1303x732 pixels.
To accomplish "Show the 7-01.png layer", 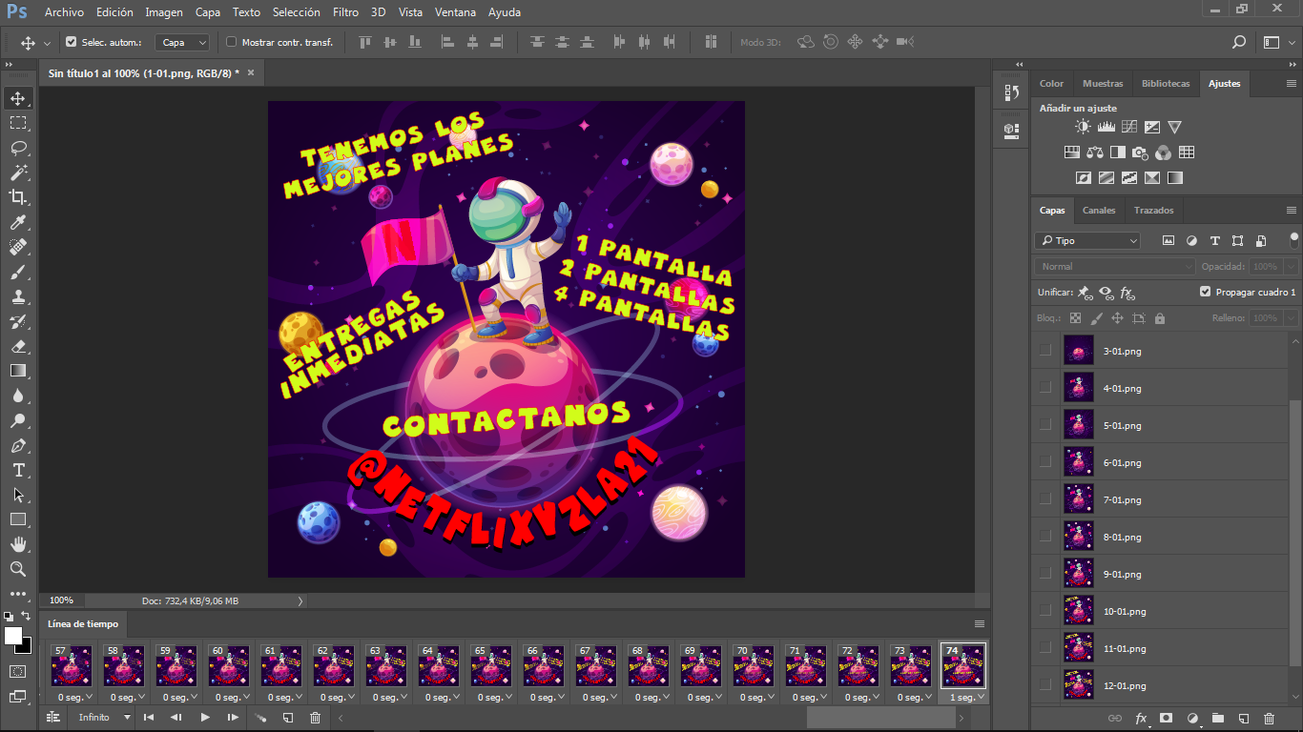I will tap(1045, 499).
